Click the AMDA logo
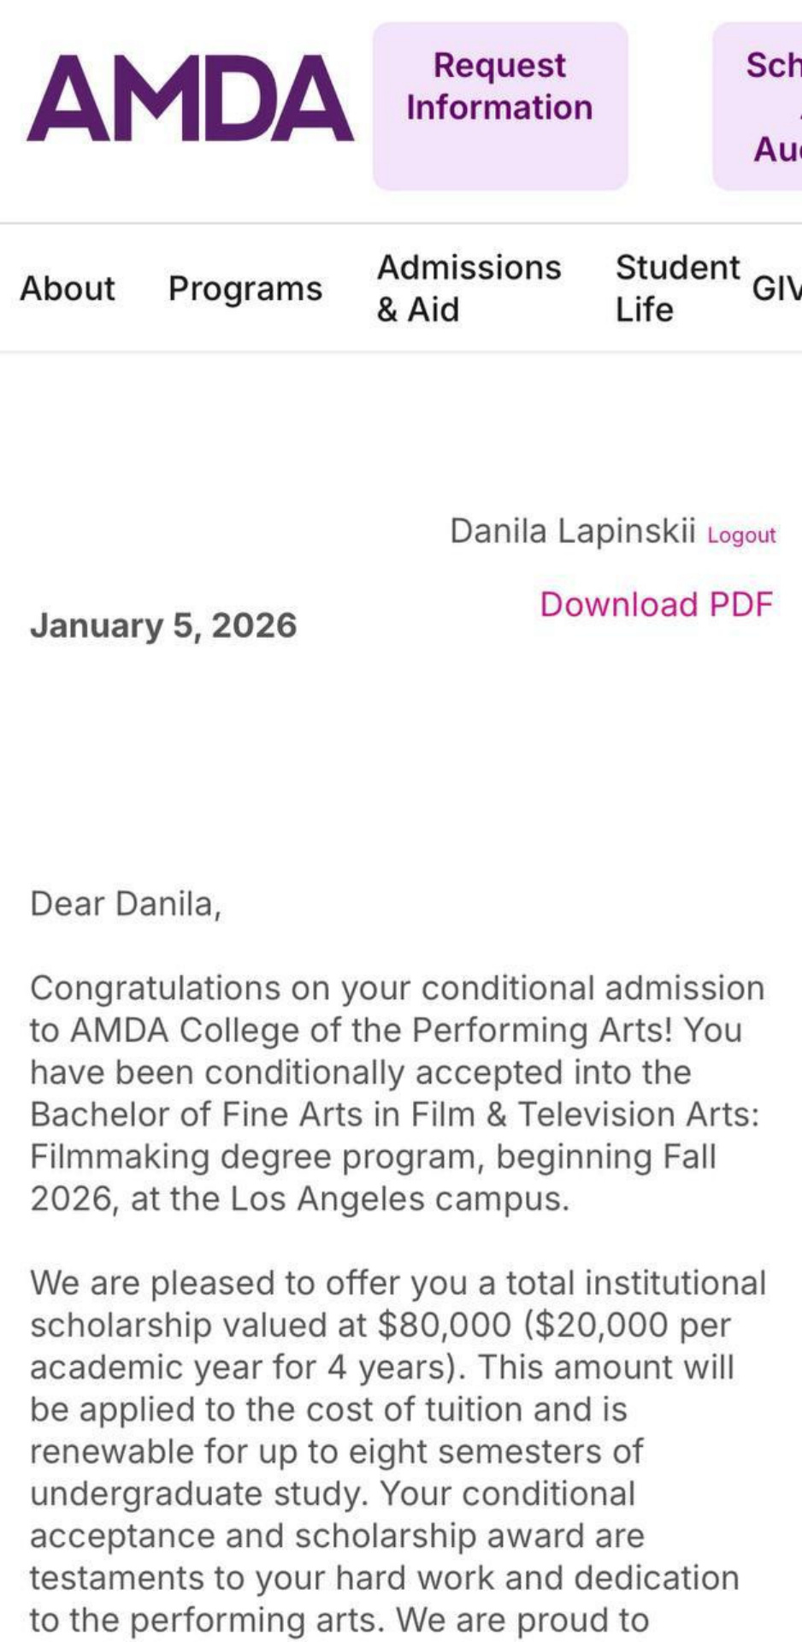The width and height of the screenshot is (802, 1642). 190,98
